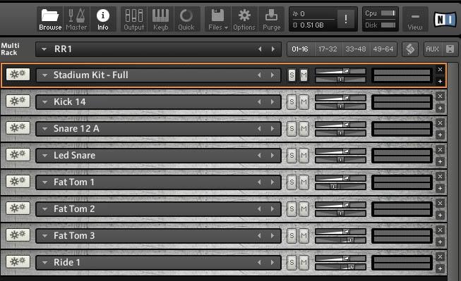Open Fat Tom 1 edit wrench
The width and height of the screenshot is (461, 281).
coord(18,181)
